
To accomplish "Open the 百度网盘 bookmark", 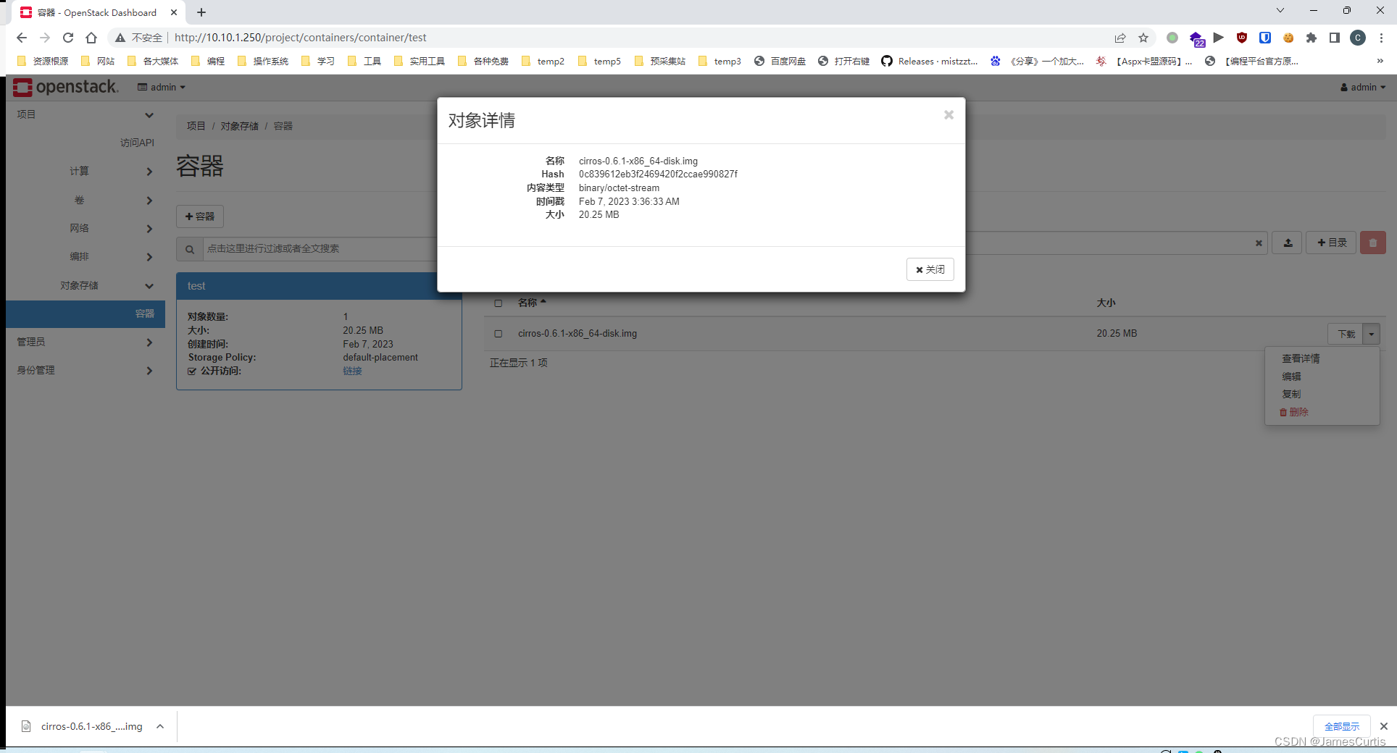I will (780, 62).
